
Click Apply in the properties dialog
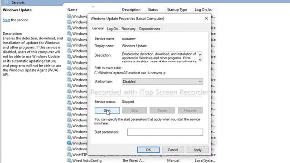coord(198,150)
